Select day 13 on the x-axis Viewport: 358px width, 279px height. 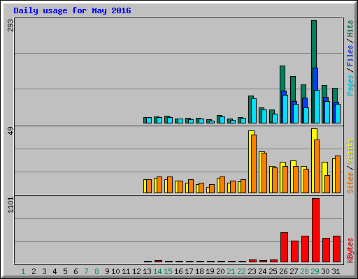click(147, 271)
